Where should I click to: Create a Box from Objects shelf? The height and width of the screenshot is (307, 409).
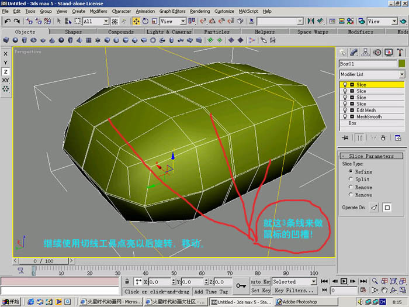[6, 40]
